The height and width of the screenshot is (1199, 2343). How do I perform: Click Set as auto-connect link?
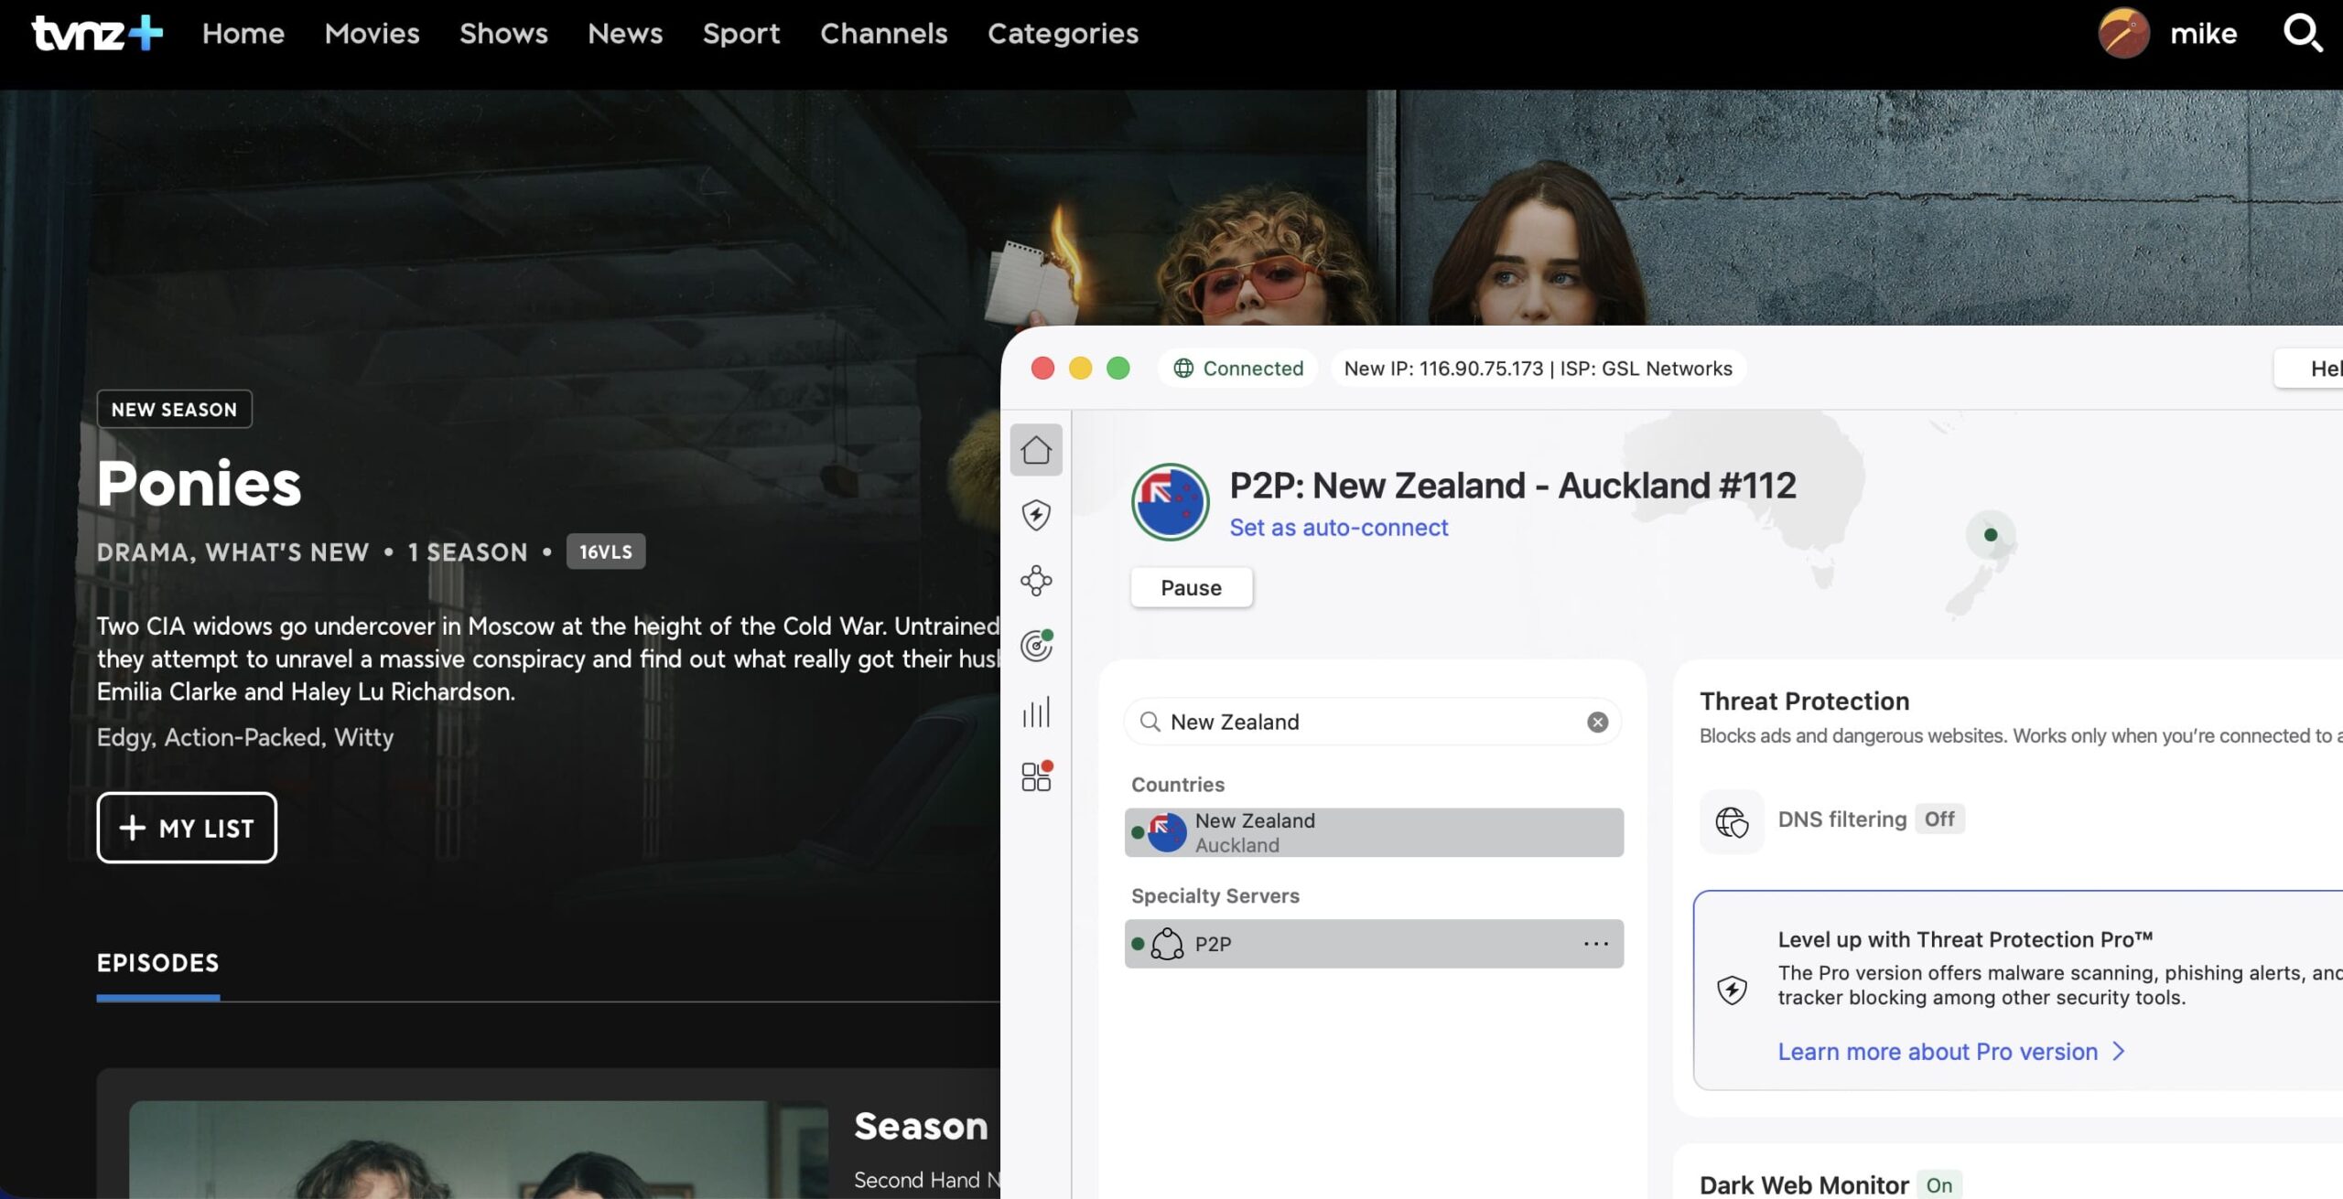point(1338,528)
